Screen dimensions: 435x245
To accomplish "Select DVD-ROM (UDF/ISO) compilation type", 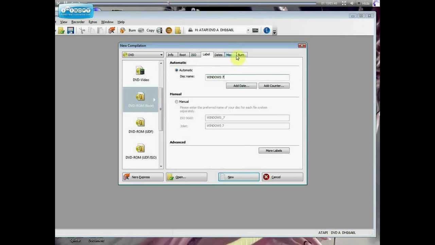I will (141, 152).
